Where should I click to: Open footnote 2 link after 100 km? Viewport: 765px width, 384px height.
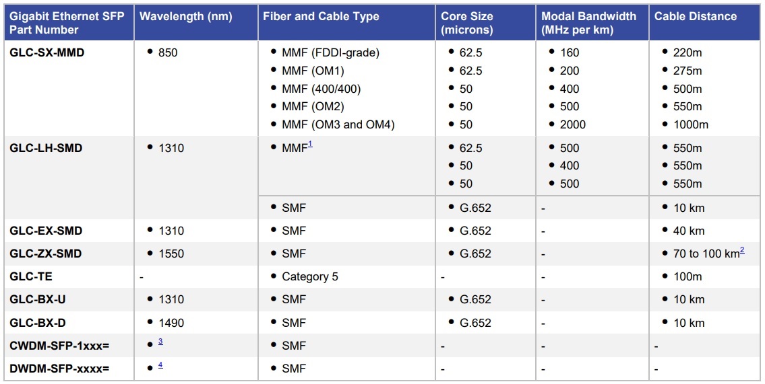pos(741,250)
